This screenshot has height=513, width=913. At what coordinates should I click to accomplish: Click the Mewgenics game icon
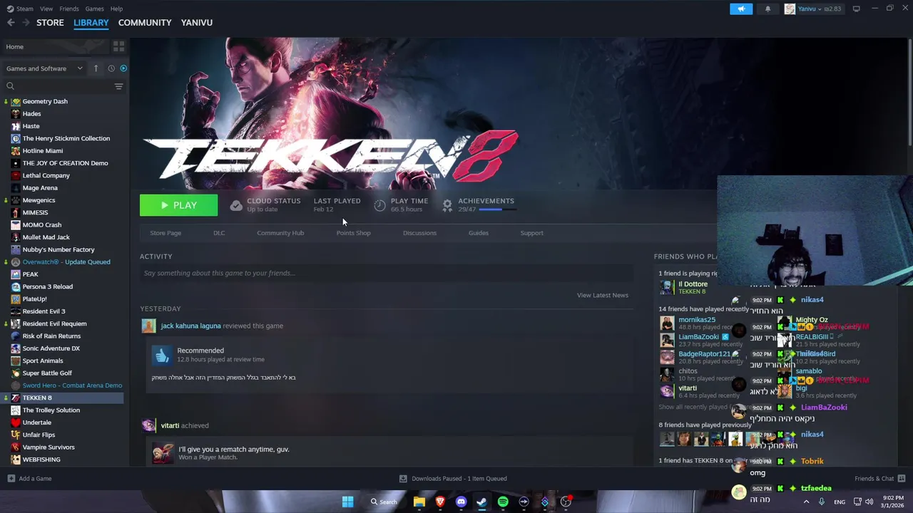coord(16,200)
